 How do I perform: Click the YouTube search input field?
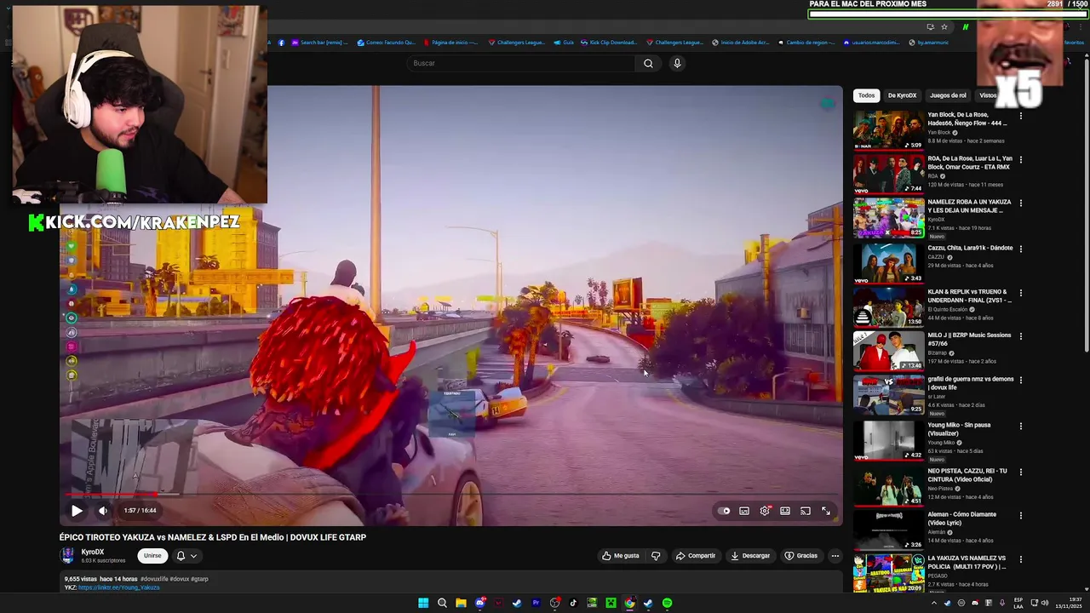pos(520,63)
